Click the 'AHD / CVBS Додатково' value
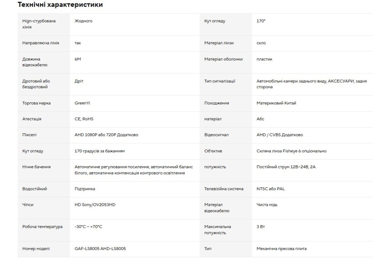The image size is (373, 263). (279, 135)
